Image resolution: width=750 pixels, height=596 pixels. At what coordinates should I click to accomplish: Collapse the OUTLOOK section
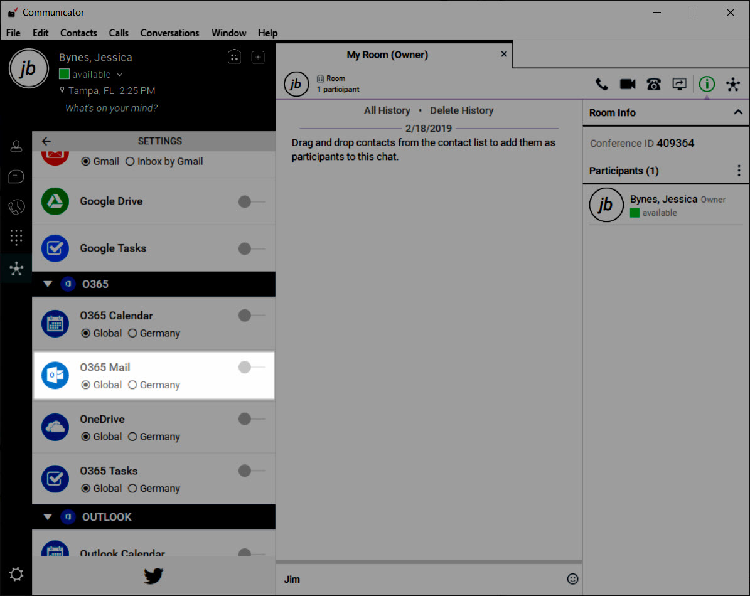[x=47, y=517]
